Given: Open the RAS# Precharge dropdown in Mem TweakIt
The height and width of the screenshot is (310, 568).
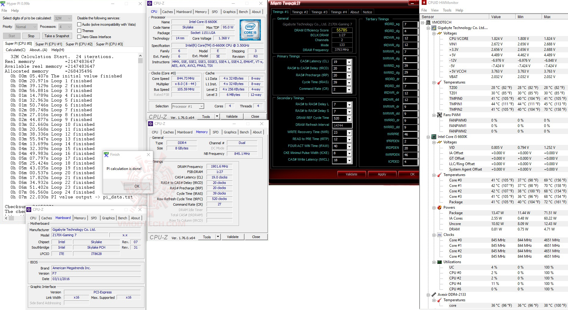Looking at the screenshot, I should [x=349, y=76].
